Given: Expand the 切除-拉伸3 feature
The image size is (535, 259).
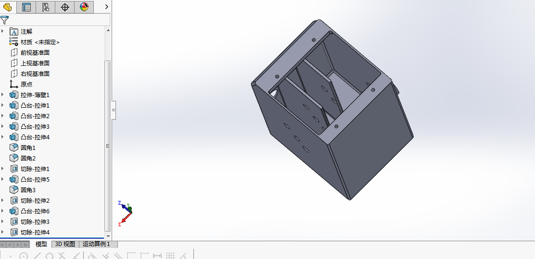Looking at the screenshot, I should pyautogui.click(x=3, y=222).
